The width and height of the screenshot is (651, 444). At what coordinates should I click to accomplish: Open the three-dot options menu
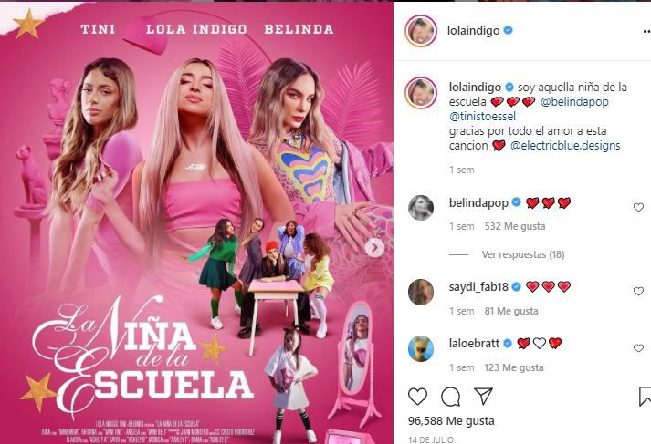646,31
